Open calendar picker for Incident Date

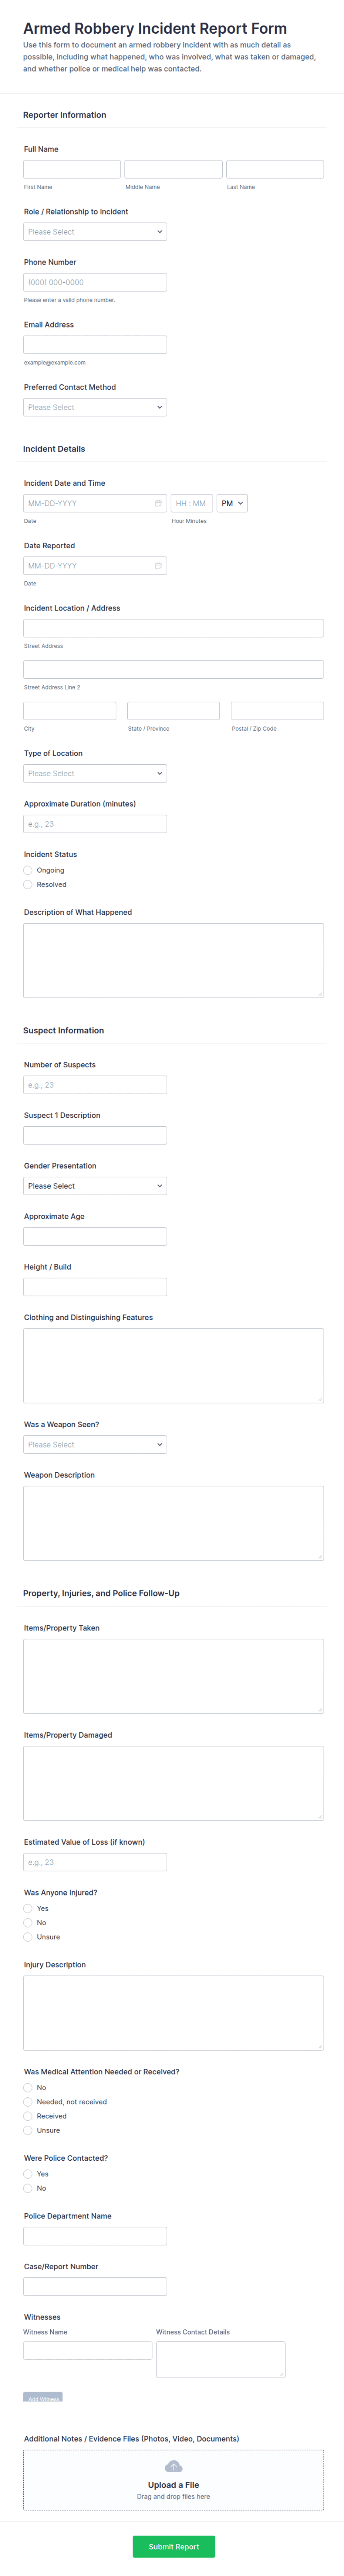coord(158,503)
